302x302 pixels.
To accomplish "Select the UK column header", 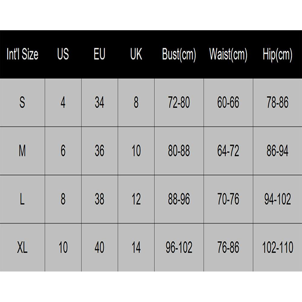I will [136, 55].
